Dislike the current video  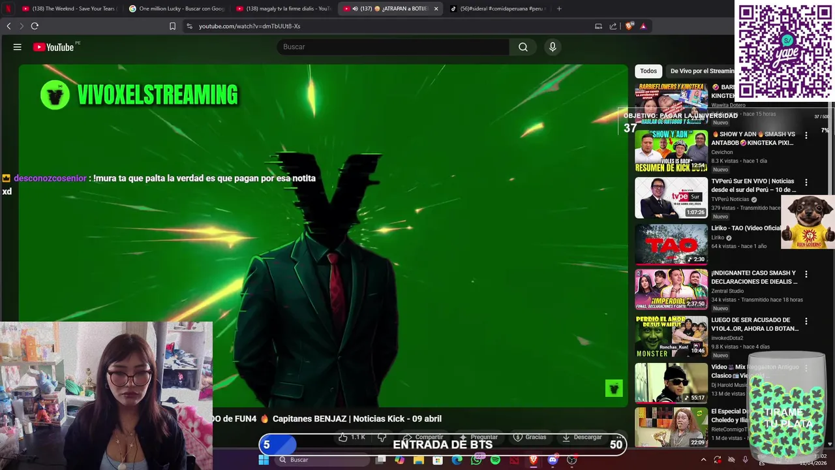point(382,437)
